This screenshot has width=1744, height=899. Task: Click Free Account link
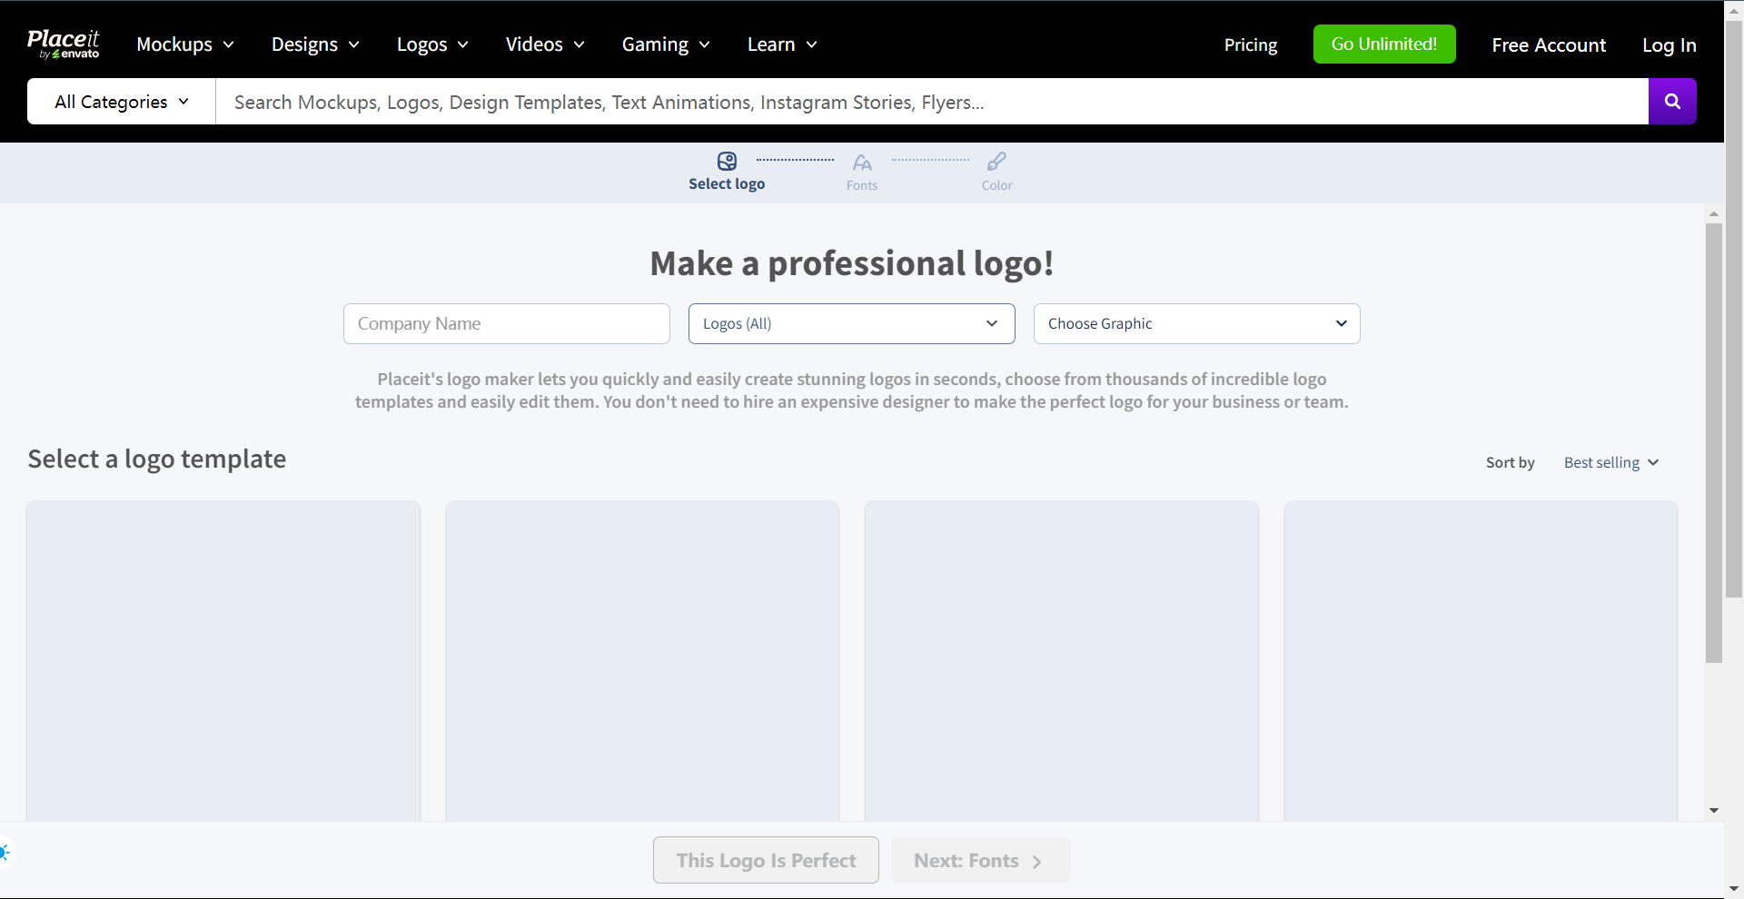(1549, 44)
